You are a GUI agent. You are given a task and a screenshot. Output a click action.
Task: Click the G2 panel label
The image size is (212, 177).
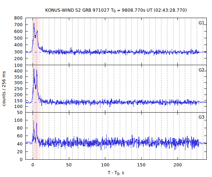point(201,70)
